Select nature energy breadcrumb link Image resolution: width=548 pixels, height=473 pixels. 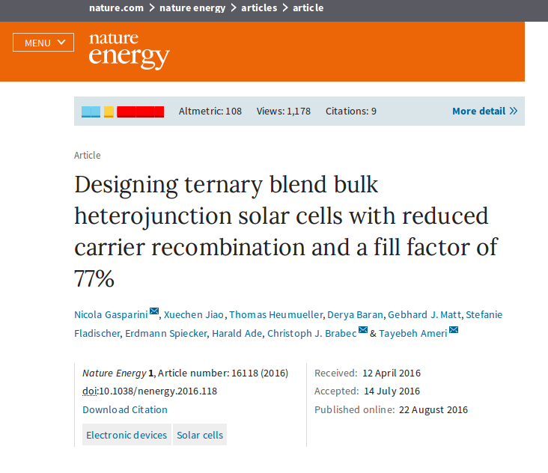(x=193, y=8)
